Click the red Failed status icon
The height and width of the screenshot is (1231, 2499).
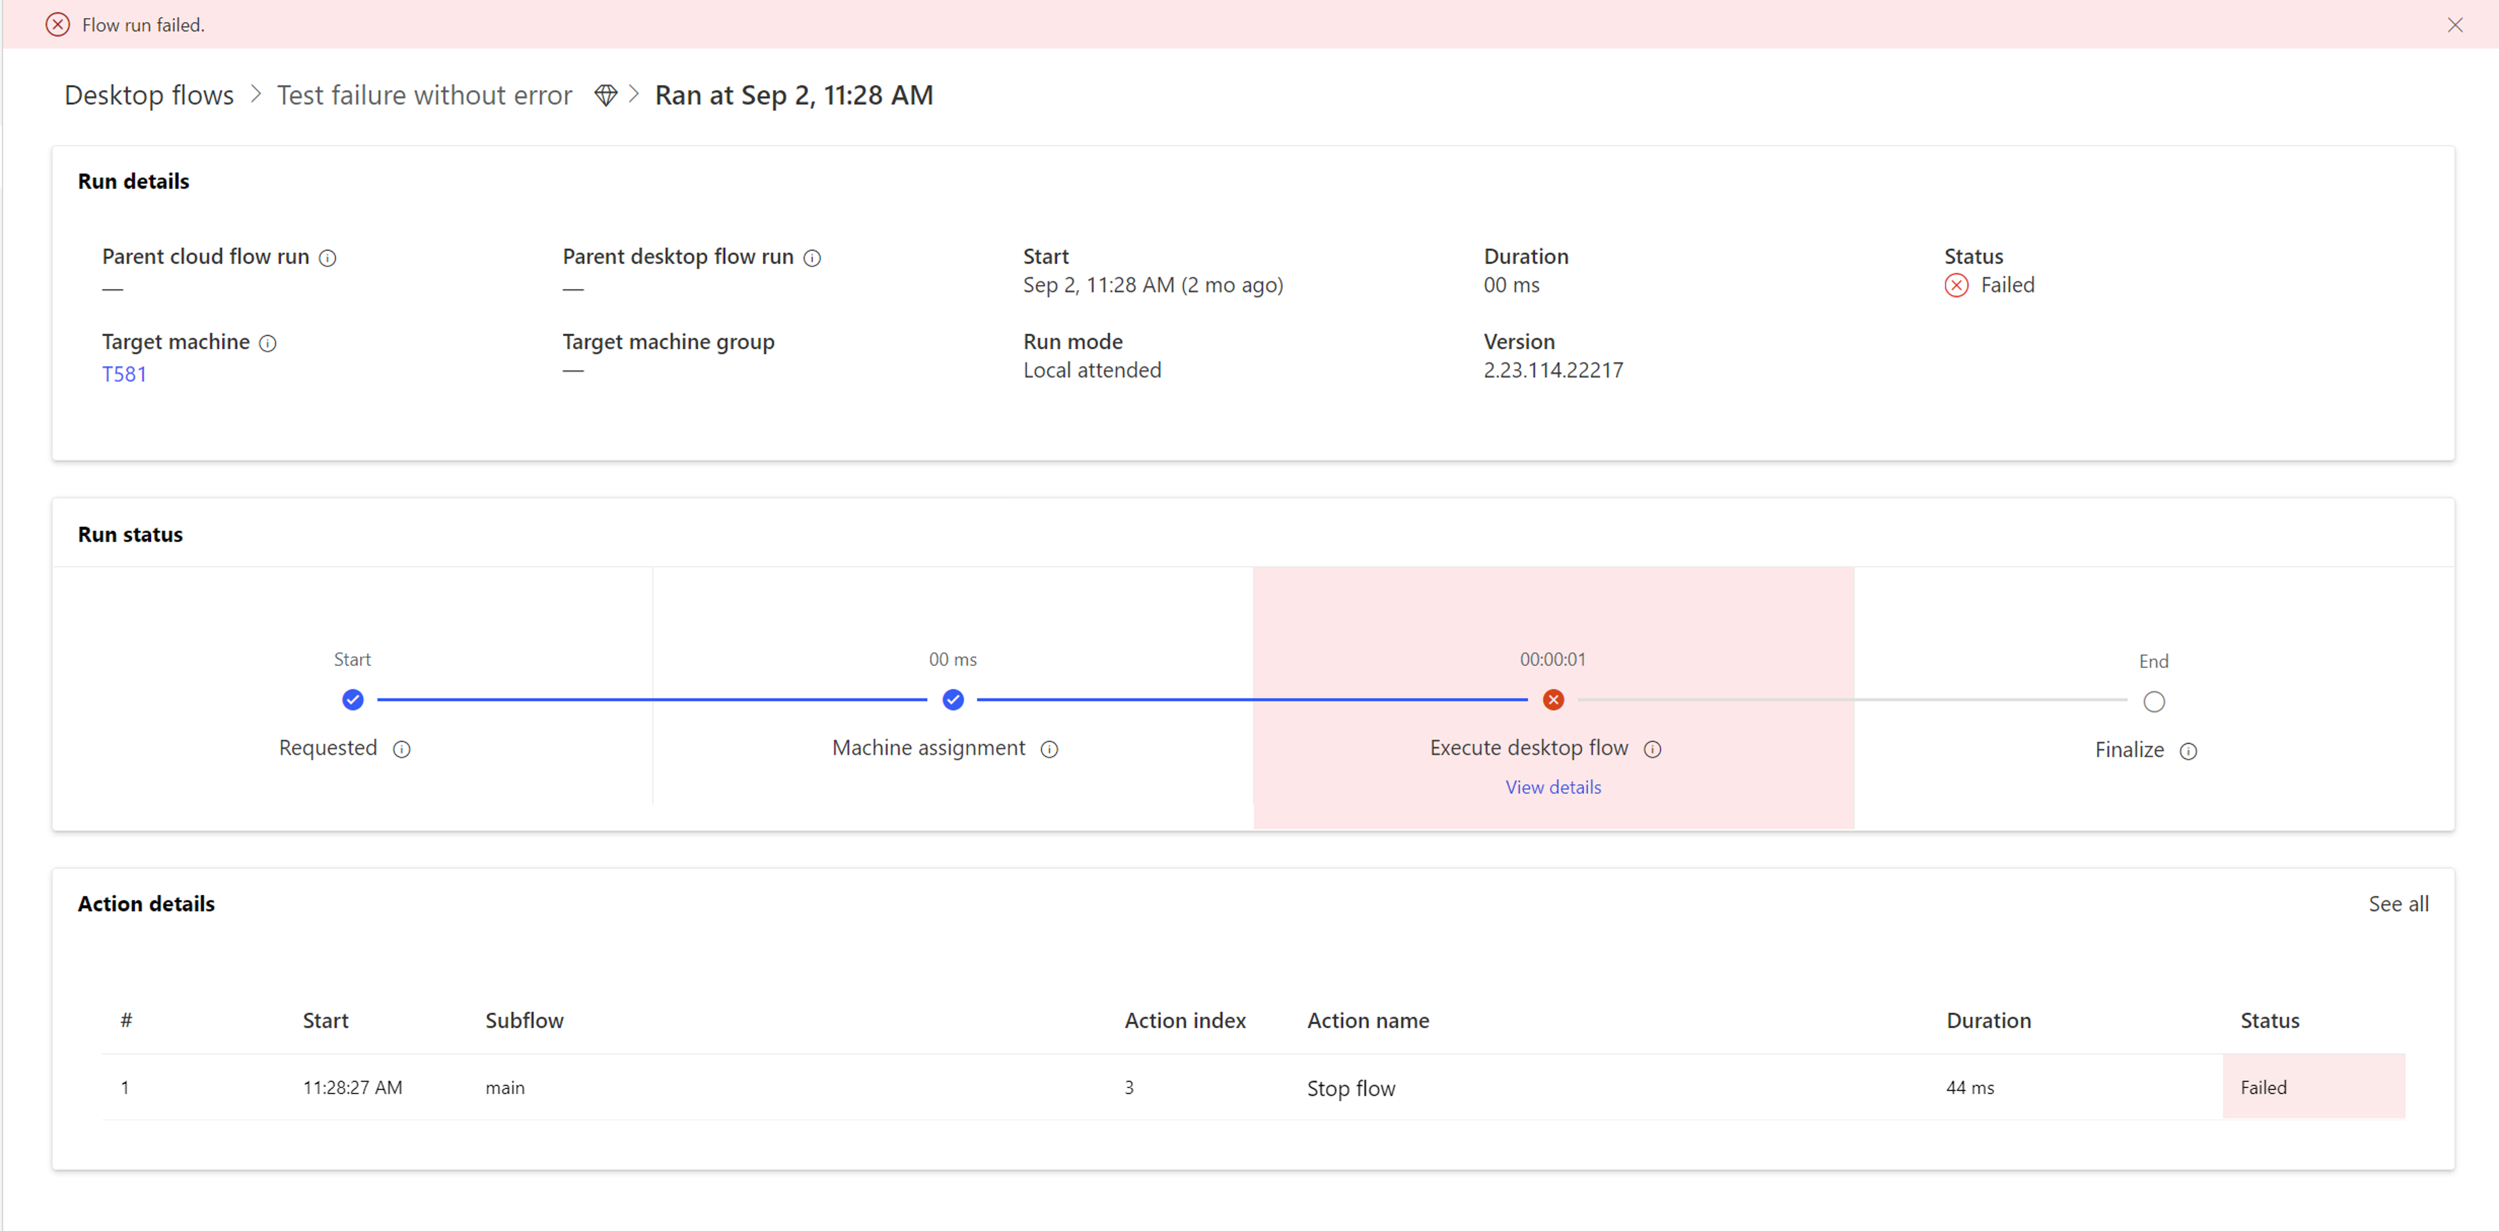tap(1957, 284)
